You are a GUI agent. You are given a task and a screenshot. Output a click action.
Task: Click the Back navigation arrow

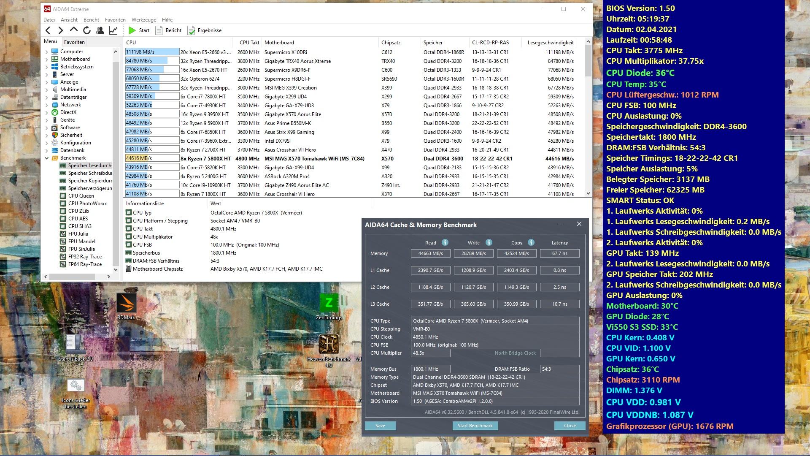point(48,30)
